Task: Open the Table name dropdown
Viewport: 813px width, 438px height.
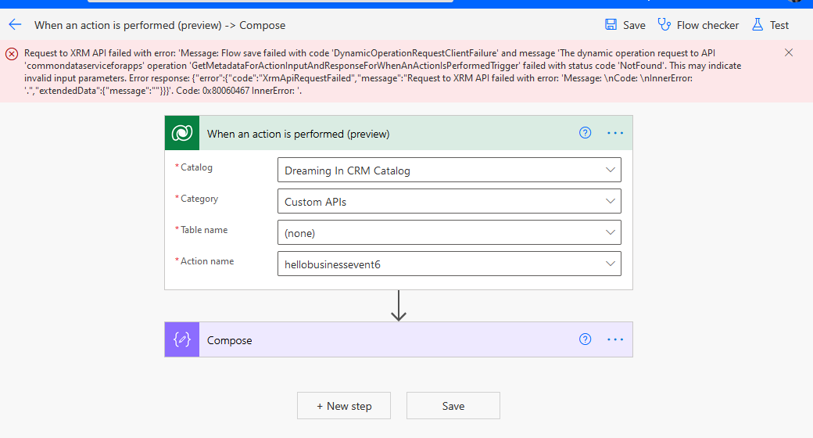Action: point(610,232)
